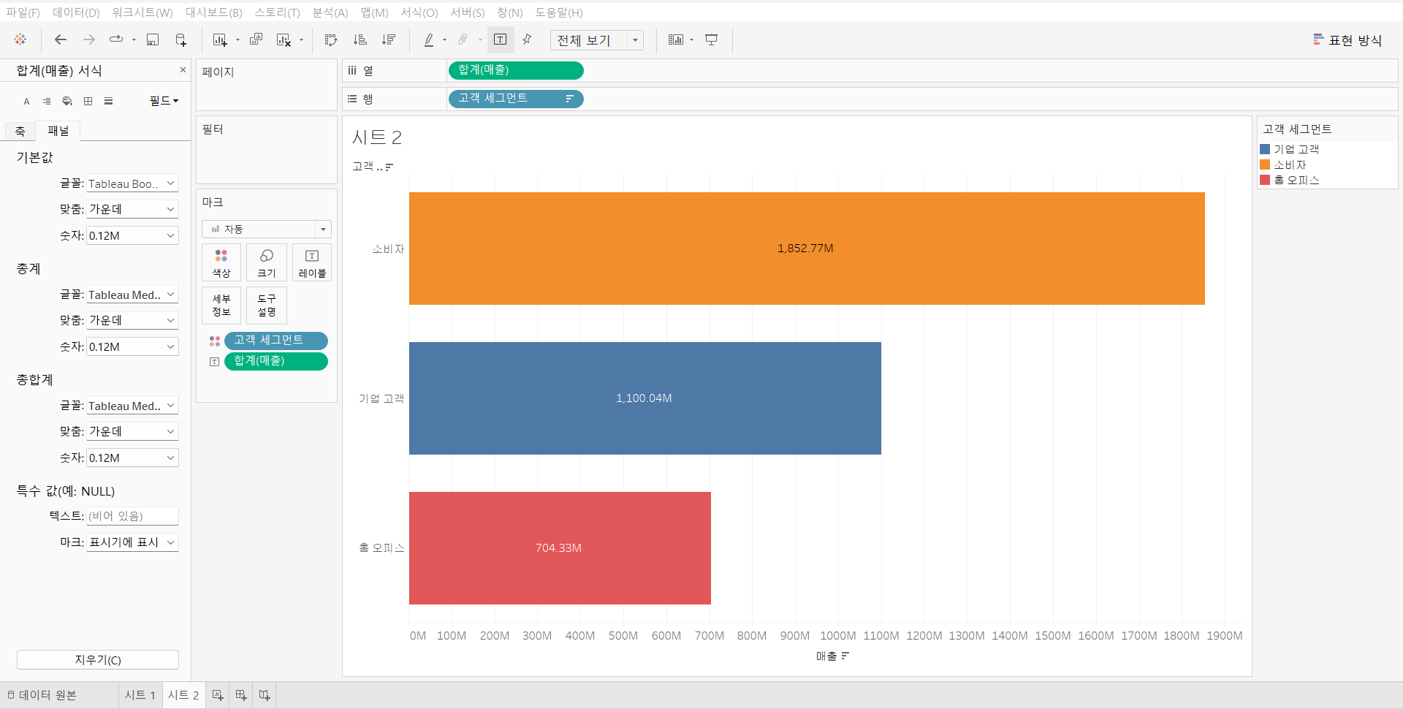The height and width of the screenshot is (709, 1403).
Task: Open 기본값 숫자 format dropdown
Action: (x=132, y=235)
